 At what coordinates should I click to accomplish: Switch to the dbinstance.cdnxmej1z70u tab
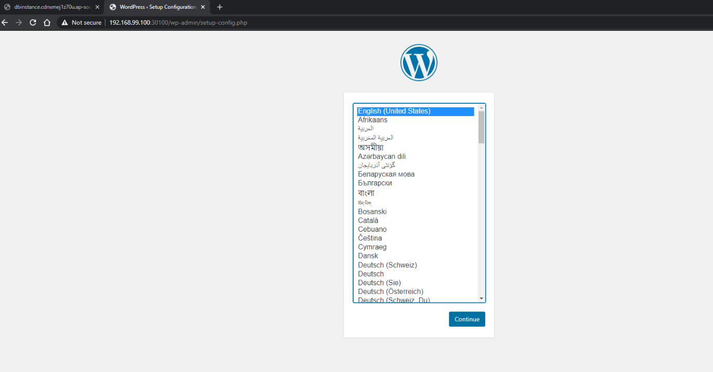(x=51, y=7)
